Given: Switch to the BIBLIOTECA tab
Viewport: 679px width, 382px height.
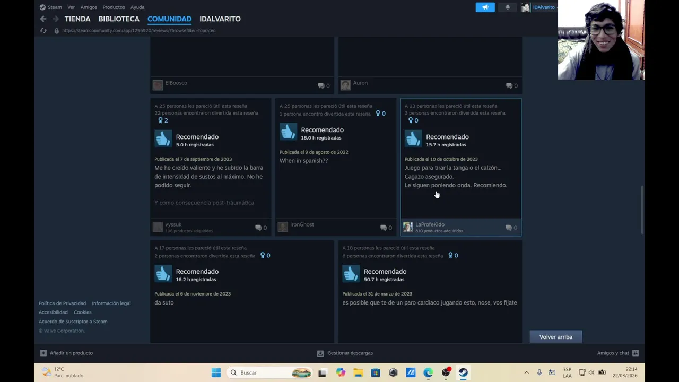Looking at the screenshot, I should click(119, 19).
